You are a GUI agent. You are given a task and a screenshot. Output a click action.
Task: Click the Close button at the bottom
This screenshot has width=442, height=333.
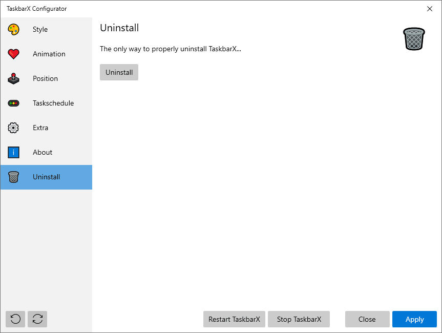(x=367, y=319)
